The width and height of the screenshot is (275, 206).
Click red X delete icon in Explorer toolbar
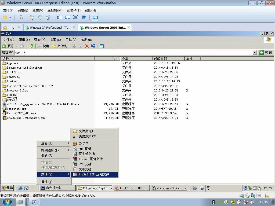(87, 46)
